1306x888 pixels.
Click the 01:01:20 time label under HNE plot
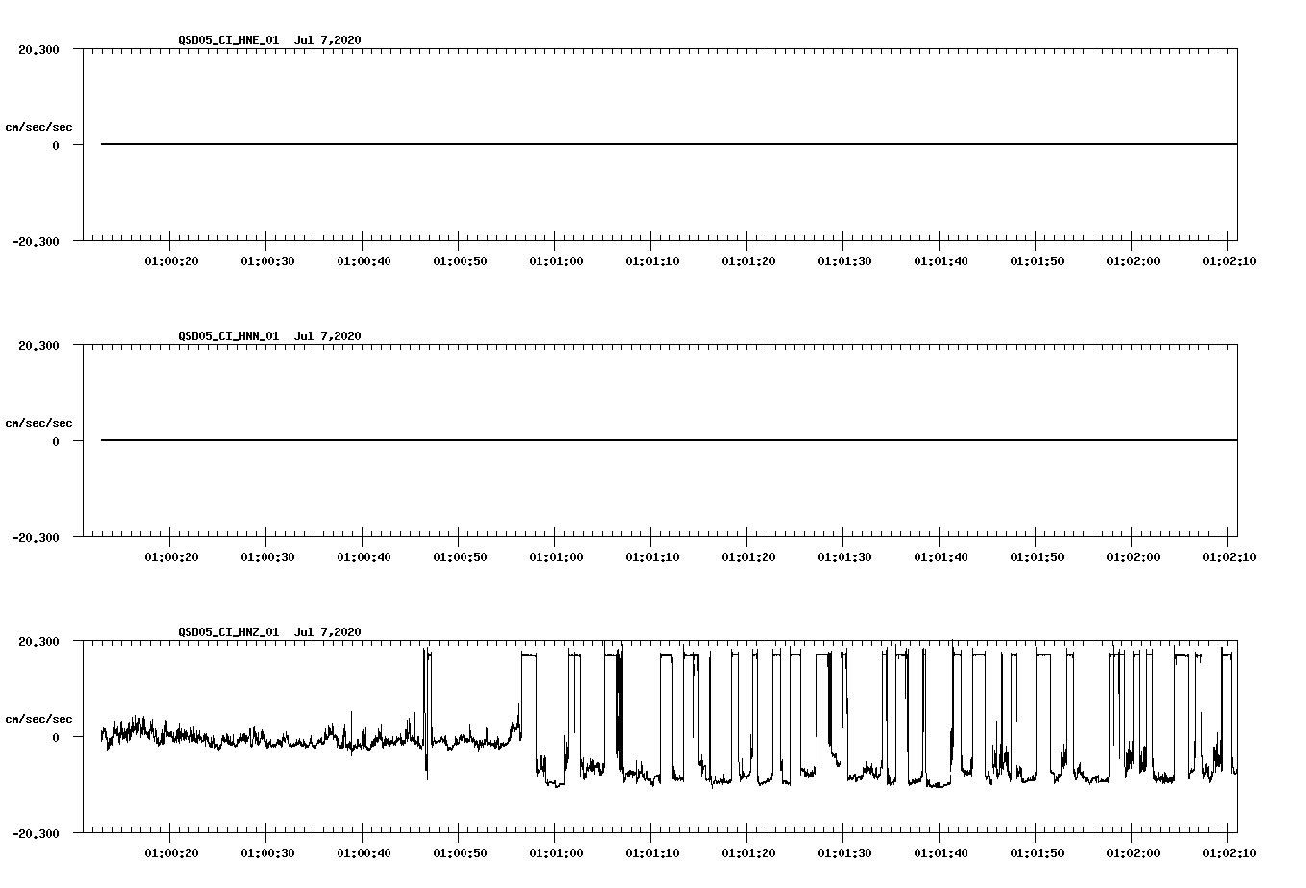(748, 260)
